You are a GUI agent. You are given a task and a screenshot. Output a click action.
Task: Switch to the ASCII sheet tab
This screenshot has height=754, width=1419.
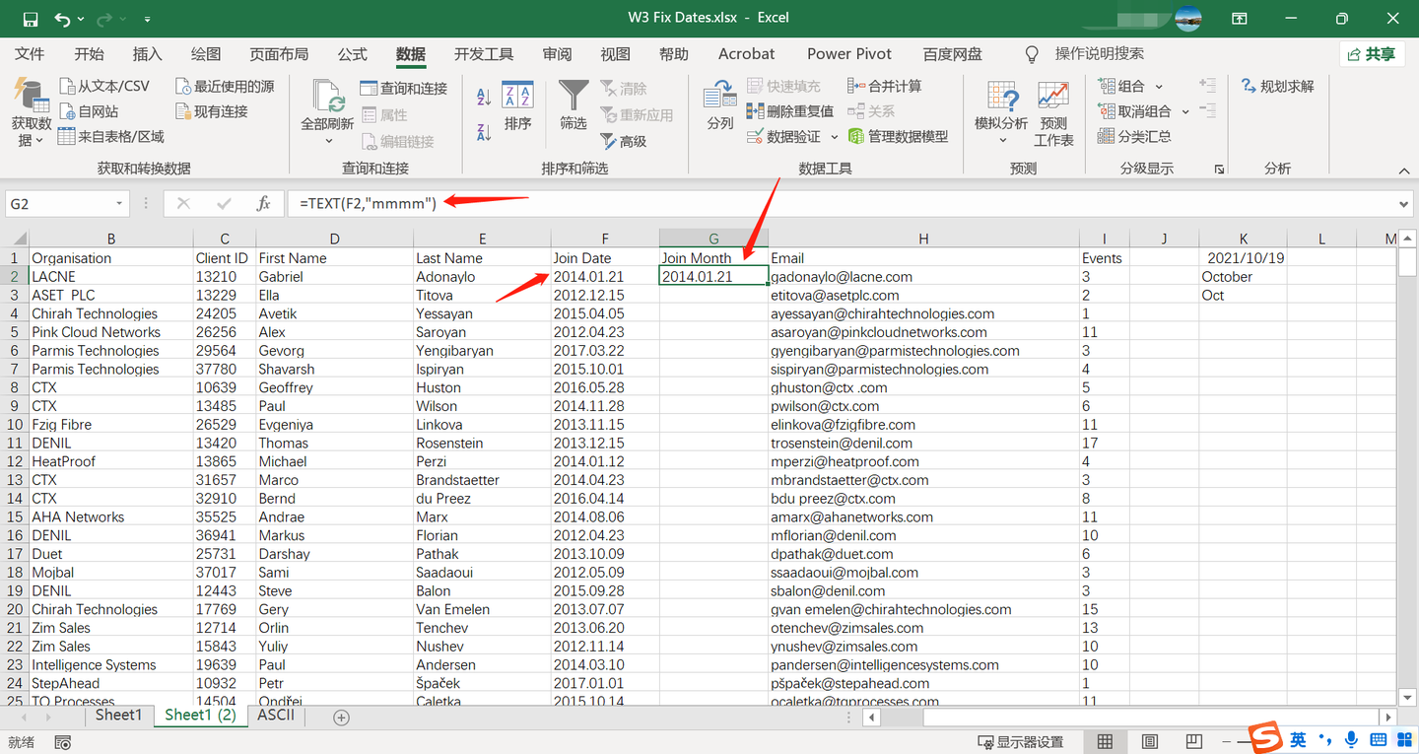(276, 716)
